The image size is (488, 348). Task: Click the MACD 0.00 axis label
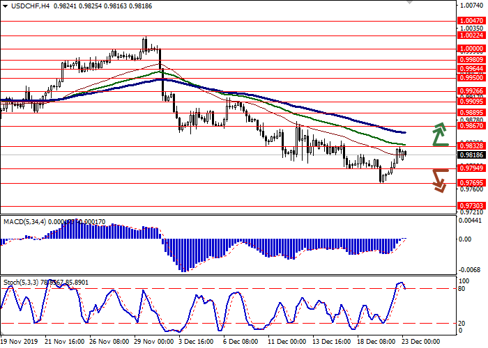(465, 239)
